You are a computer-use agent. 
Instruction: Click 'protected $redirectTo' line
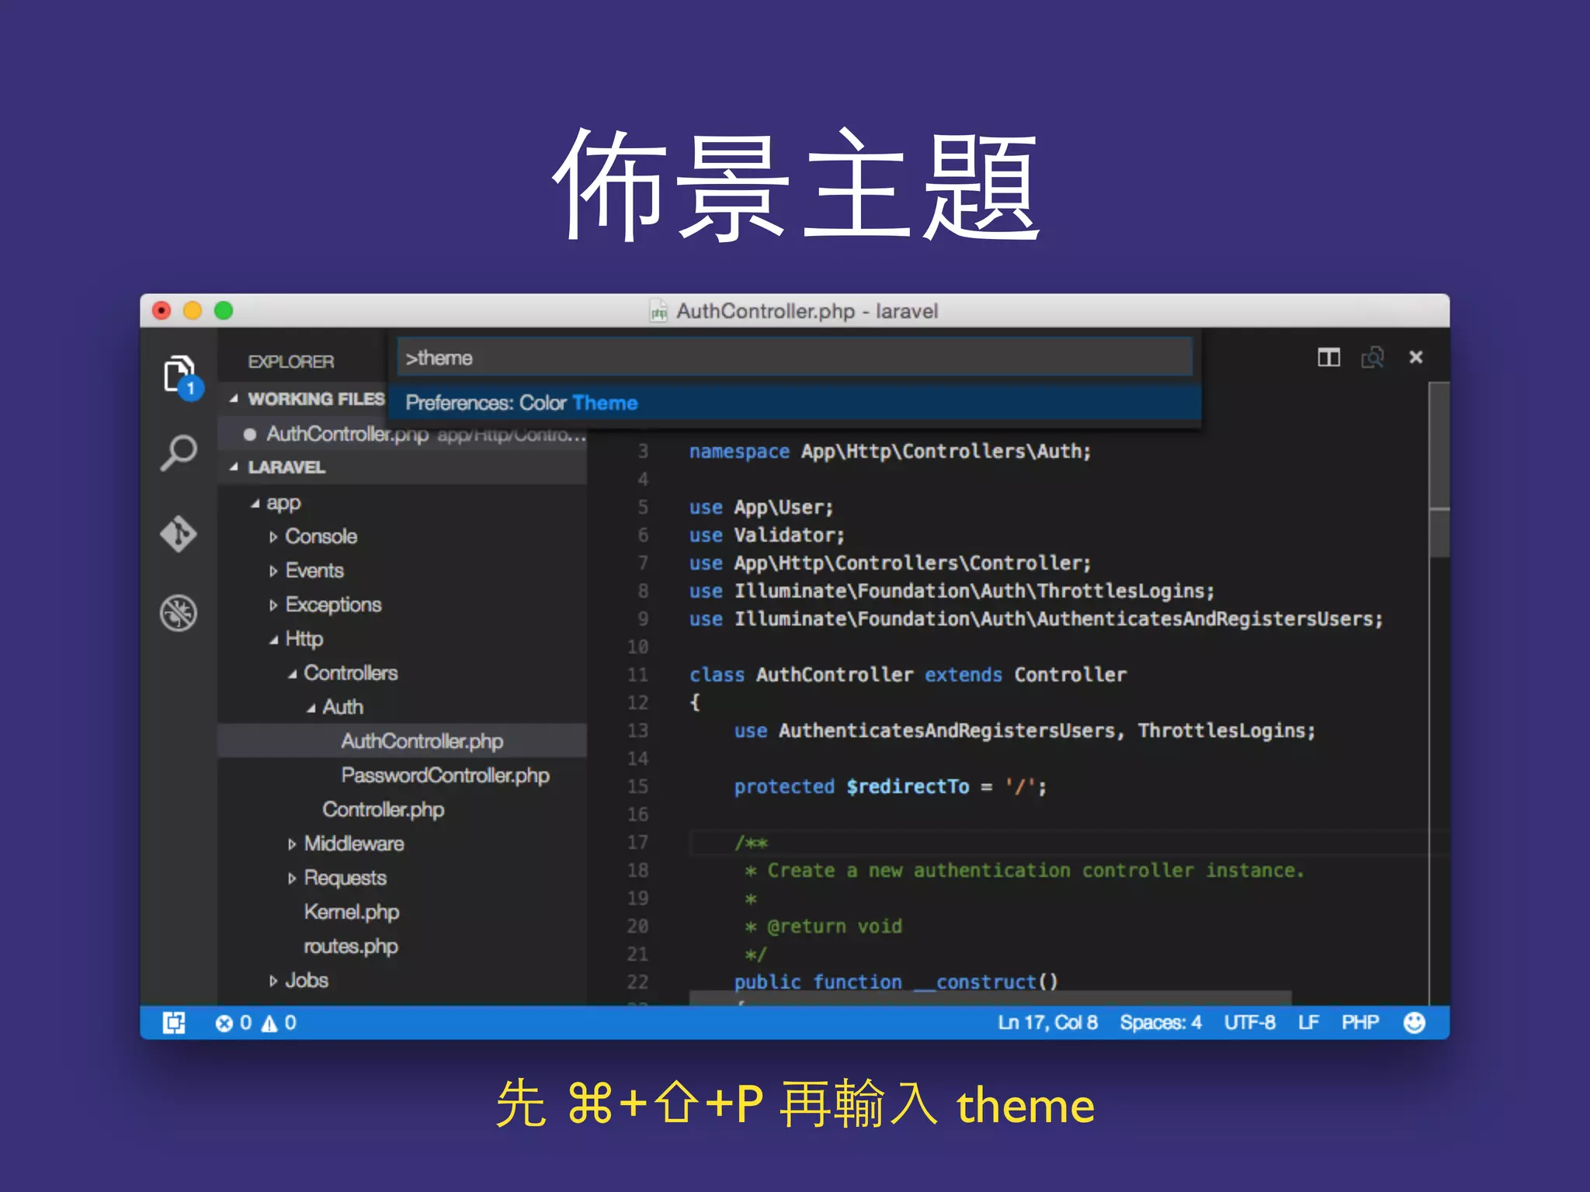(890, 787)
